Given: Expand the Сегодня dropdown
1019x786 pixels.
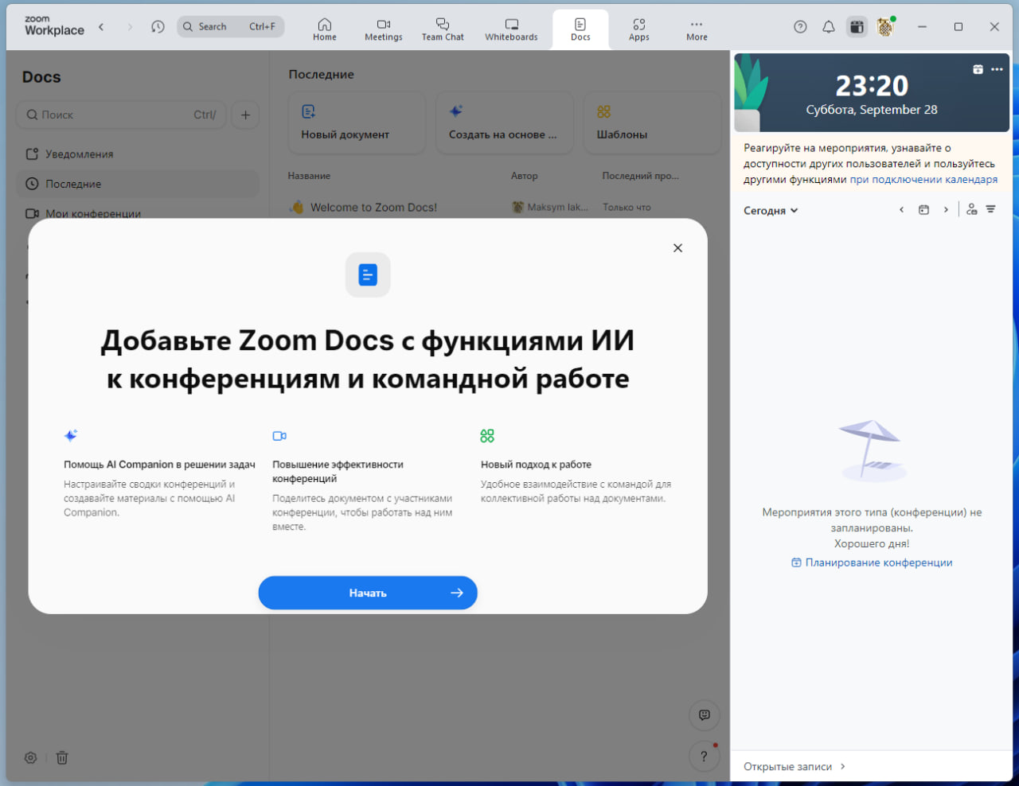Looking at the screenshot, I should coord(771,211).
